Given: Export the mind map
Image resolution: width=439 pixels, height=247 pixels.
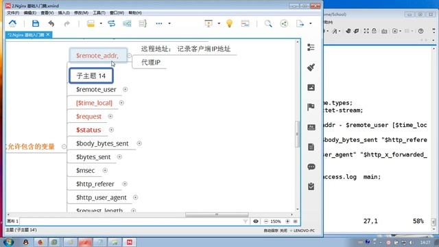Looking at the screenshot, I should [x=300, y=23].
